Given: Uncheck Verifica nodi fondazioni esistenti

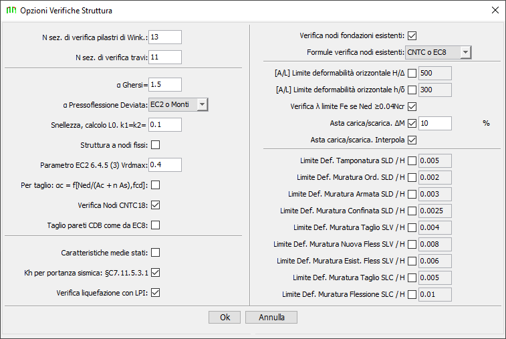Looking at the screenshot, I should pos(412,35).
